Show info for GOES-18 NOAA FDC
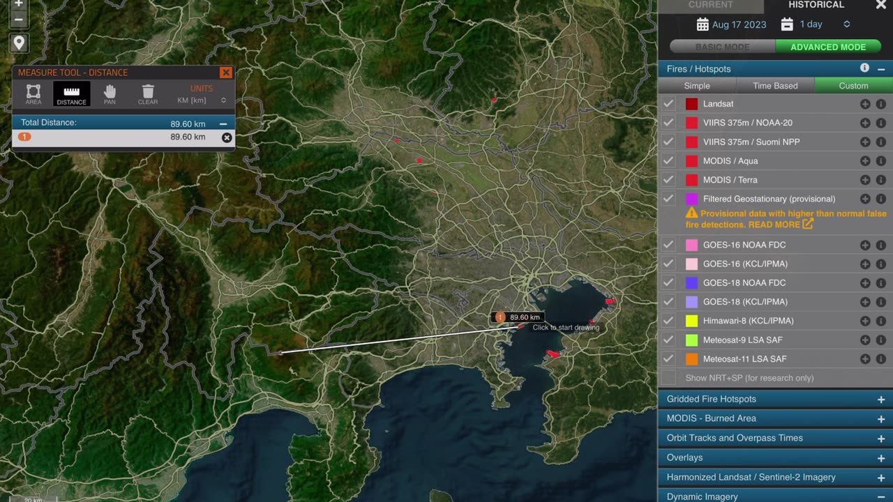 (x=880, y=282)
